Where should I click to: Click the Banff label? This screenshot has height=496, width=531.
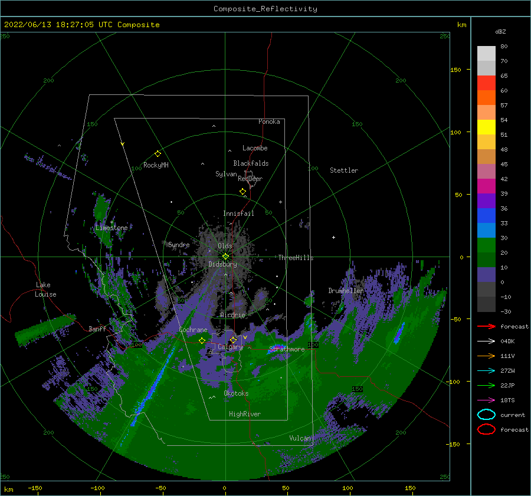point(97,329)
